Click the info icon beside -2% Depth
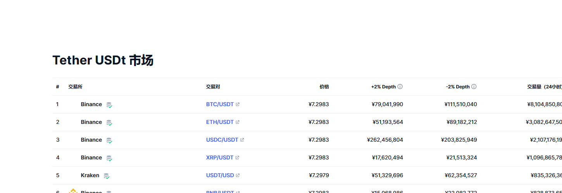Screen dimensions: 562x193 (x=474, y=87)
